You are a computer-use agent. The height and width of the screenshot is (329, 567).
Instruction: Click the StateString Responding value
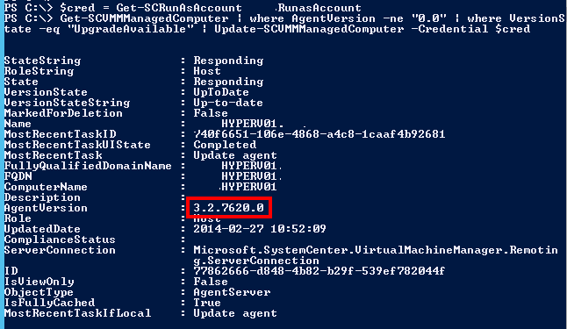(x=228, y=61)
